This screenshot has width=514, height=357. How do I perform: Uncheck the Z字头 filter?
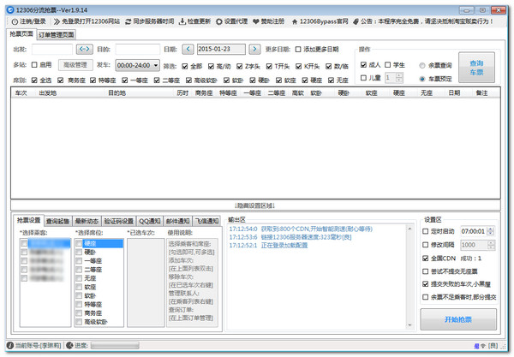pos(240,67)
